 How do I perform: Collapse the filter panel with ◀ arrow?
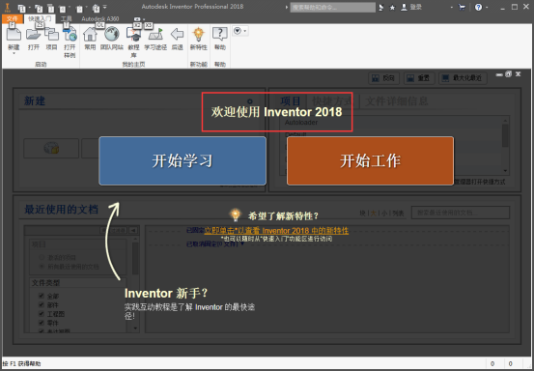click(133, 231)
